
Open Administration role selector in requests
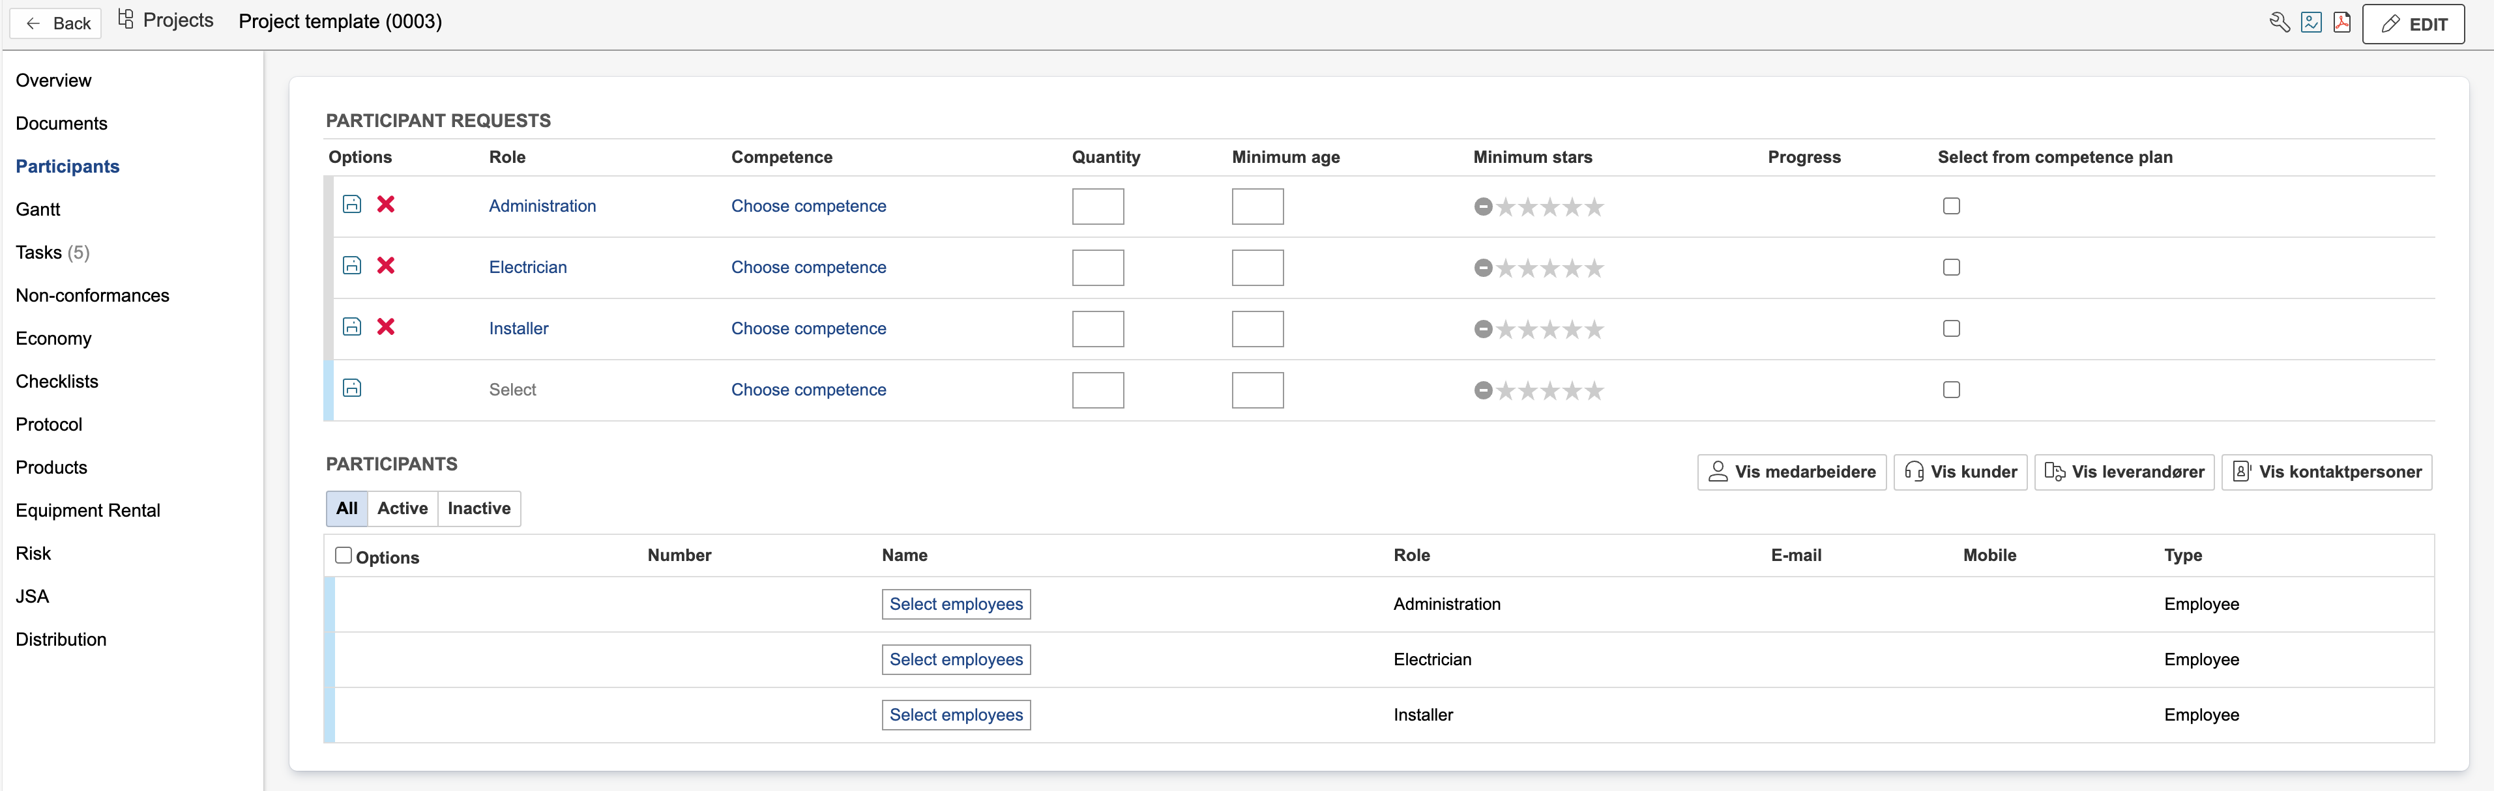[x=541, y=205]
